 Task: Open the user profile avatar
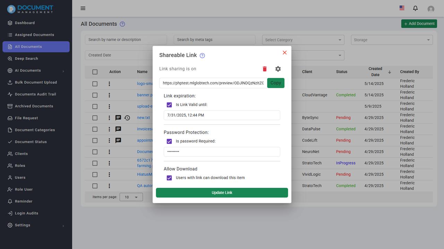(431, 9)
